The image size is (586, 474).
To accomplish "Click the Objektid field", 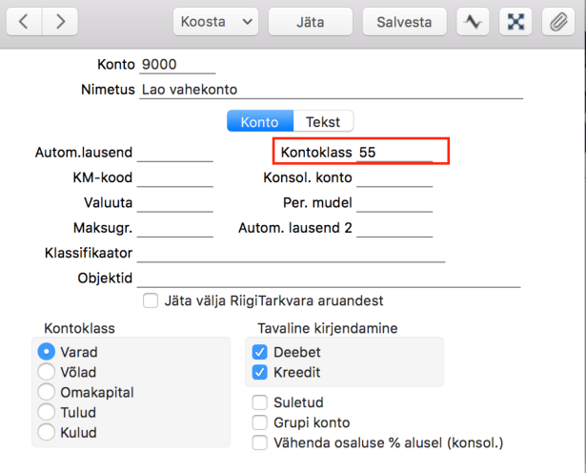I will click(329, 278).
